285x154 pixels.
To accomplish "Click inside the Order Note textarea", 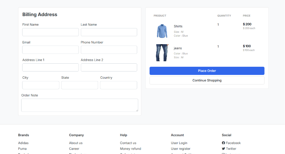I will (x=80, y=105).
